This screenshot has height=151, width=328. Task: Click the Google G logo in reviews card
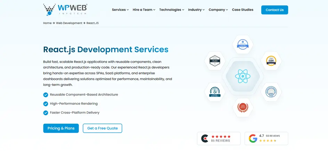coord(253,139)
